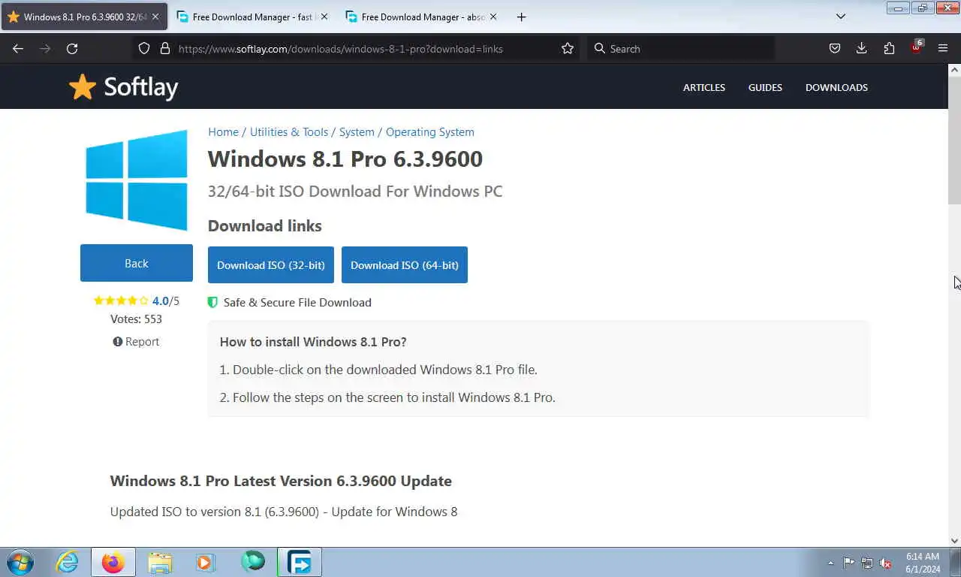961x577 pixels.
Task: Open the shield tracking protection icon
Action: pos(144,49)
